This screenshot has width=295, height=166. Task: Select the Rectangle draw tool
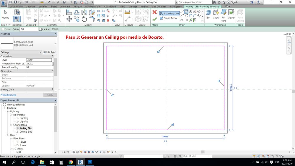[x=186, y=12]
